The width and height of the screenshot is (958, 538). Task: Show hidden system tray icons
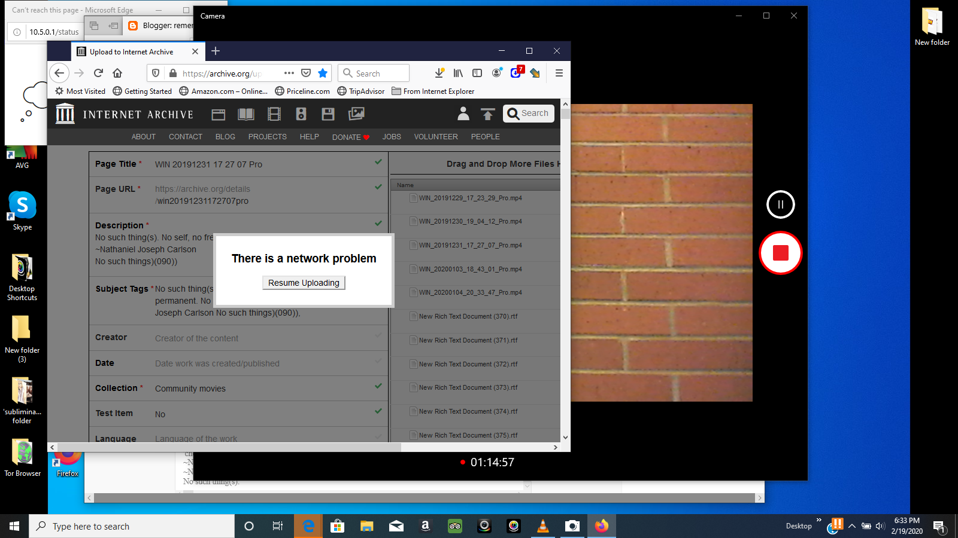(x=852, y=526)
